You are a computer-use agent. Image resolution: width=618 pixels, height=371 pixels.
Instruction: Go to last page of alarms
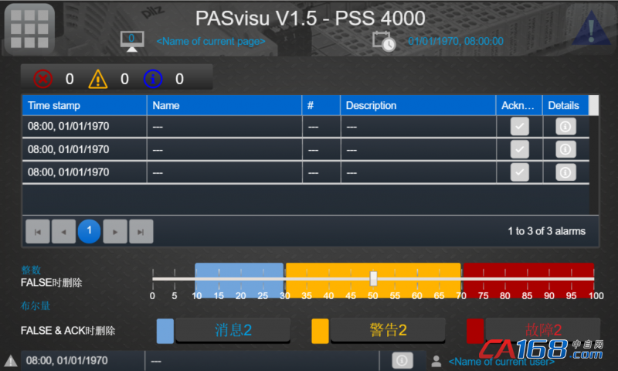click(x=141, y=231)
